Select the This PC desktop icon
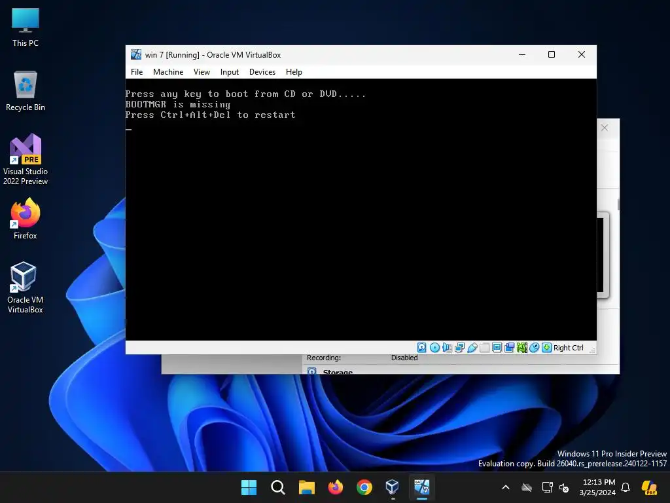 (x=26, y=28)
